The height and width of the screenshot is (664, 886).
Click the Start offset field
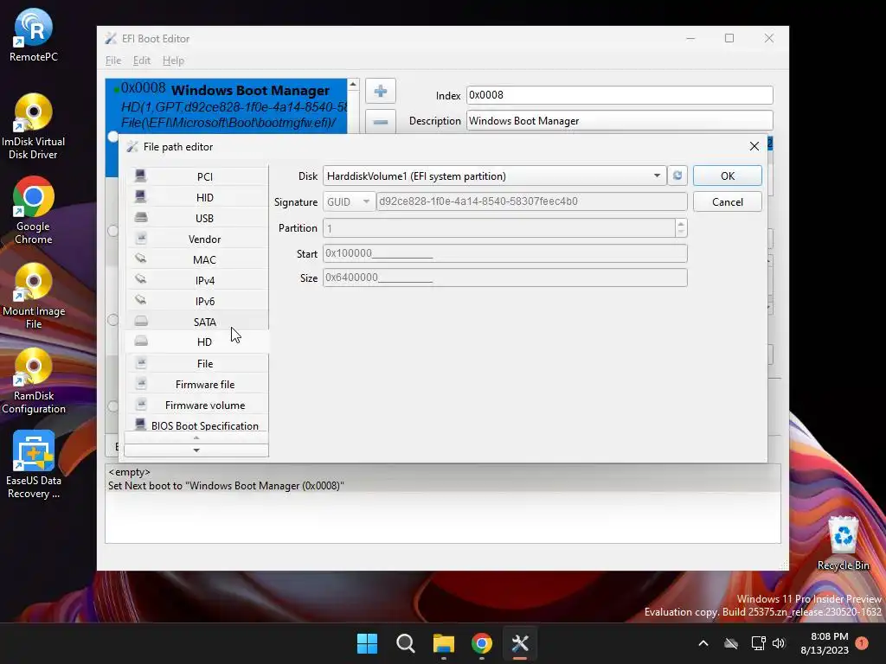click(x=505, y=253)
